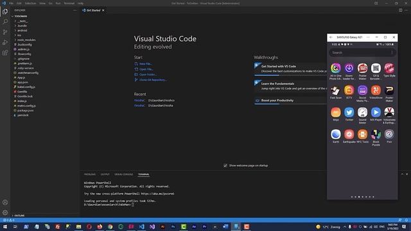This screenshot has height=231, width=411.
Task: Switch to the Debug Console tab
Action: 124,175
